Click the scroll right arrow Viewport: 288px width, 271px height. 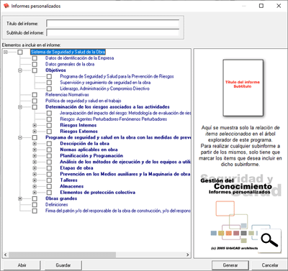click(188, 254)
